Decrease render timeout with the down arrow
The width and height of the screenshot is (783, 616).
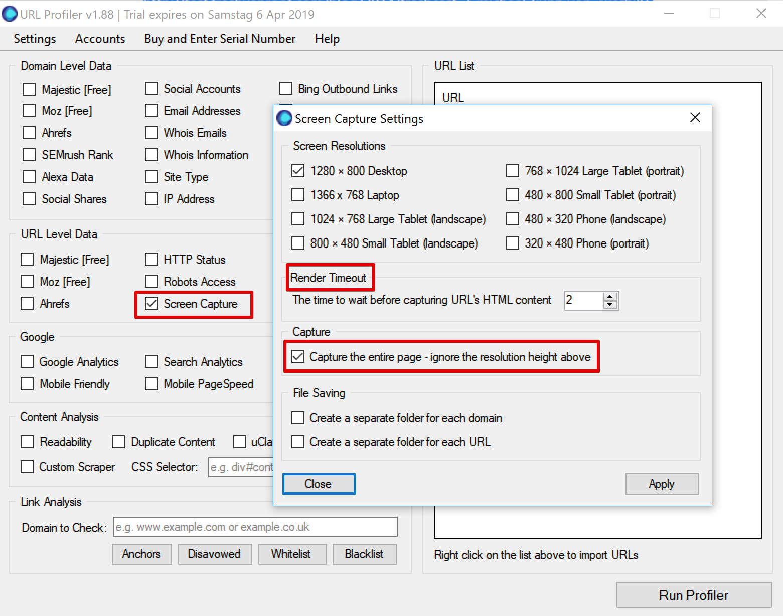coord(610,304)
